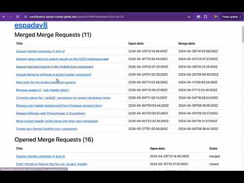Open 'Draft: Introduce feature flag' link
The height and width of the screenshot is (183, 244).
tap(52, 164)
